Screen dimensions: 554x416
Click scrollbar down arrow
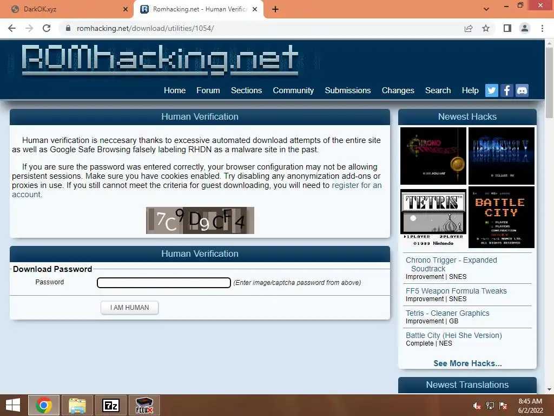(x=549, y=389)
